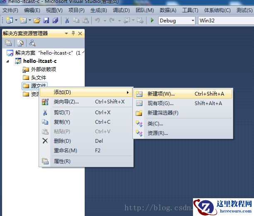Screen dimensions: 254x216
Task: Click the Copy toolbar icon
Action: click(76, 21)
